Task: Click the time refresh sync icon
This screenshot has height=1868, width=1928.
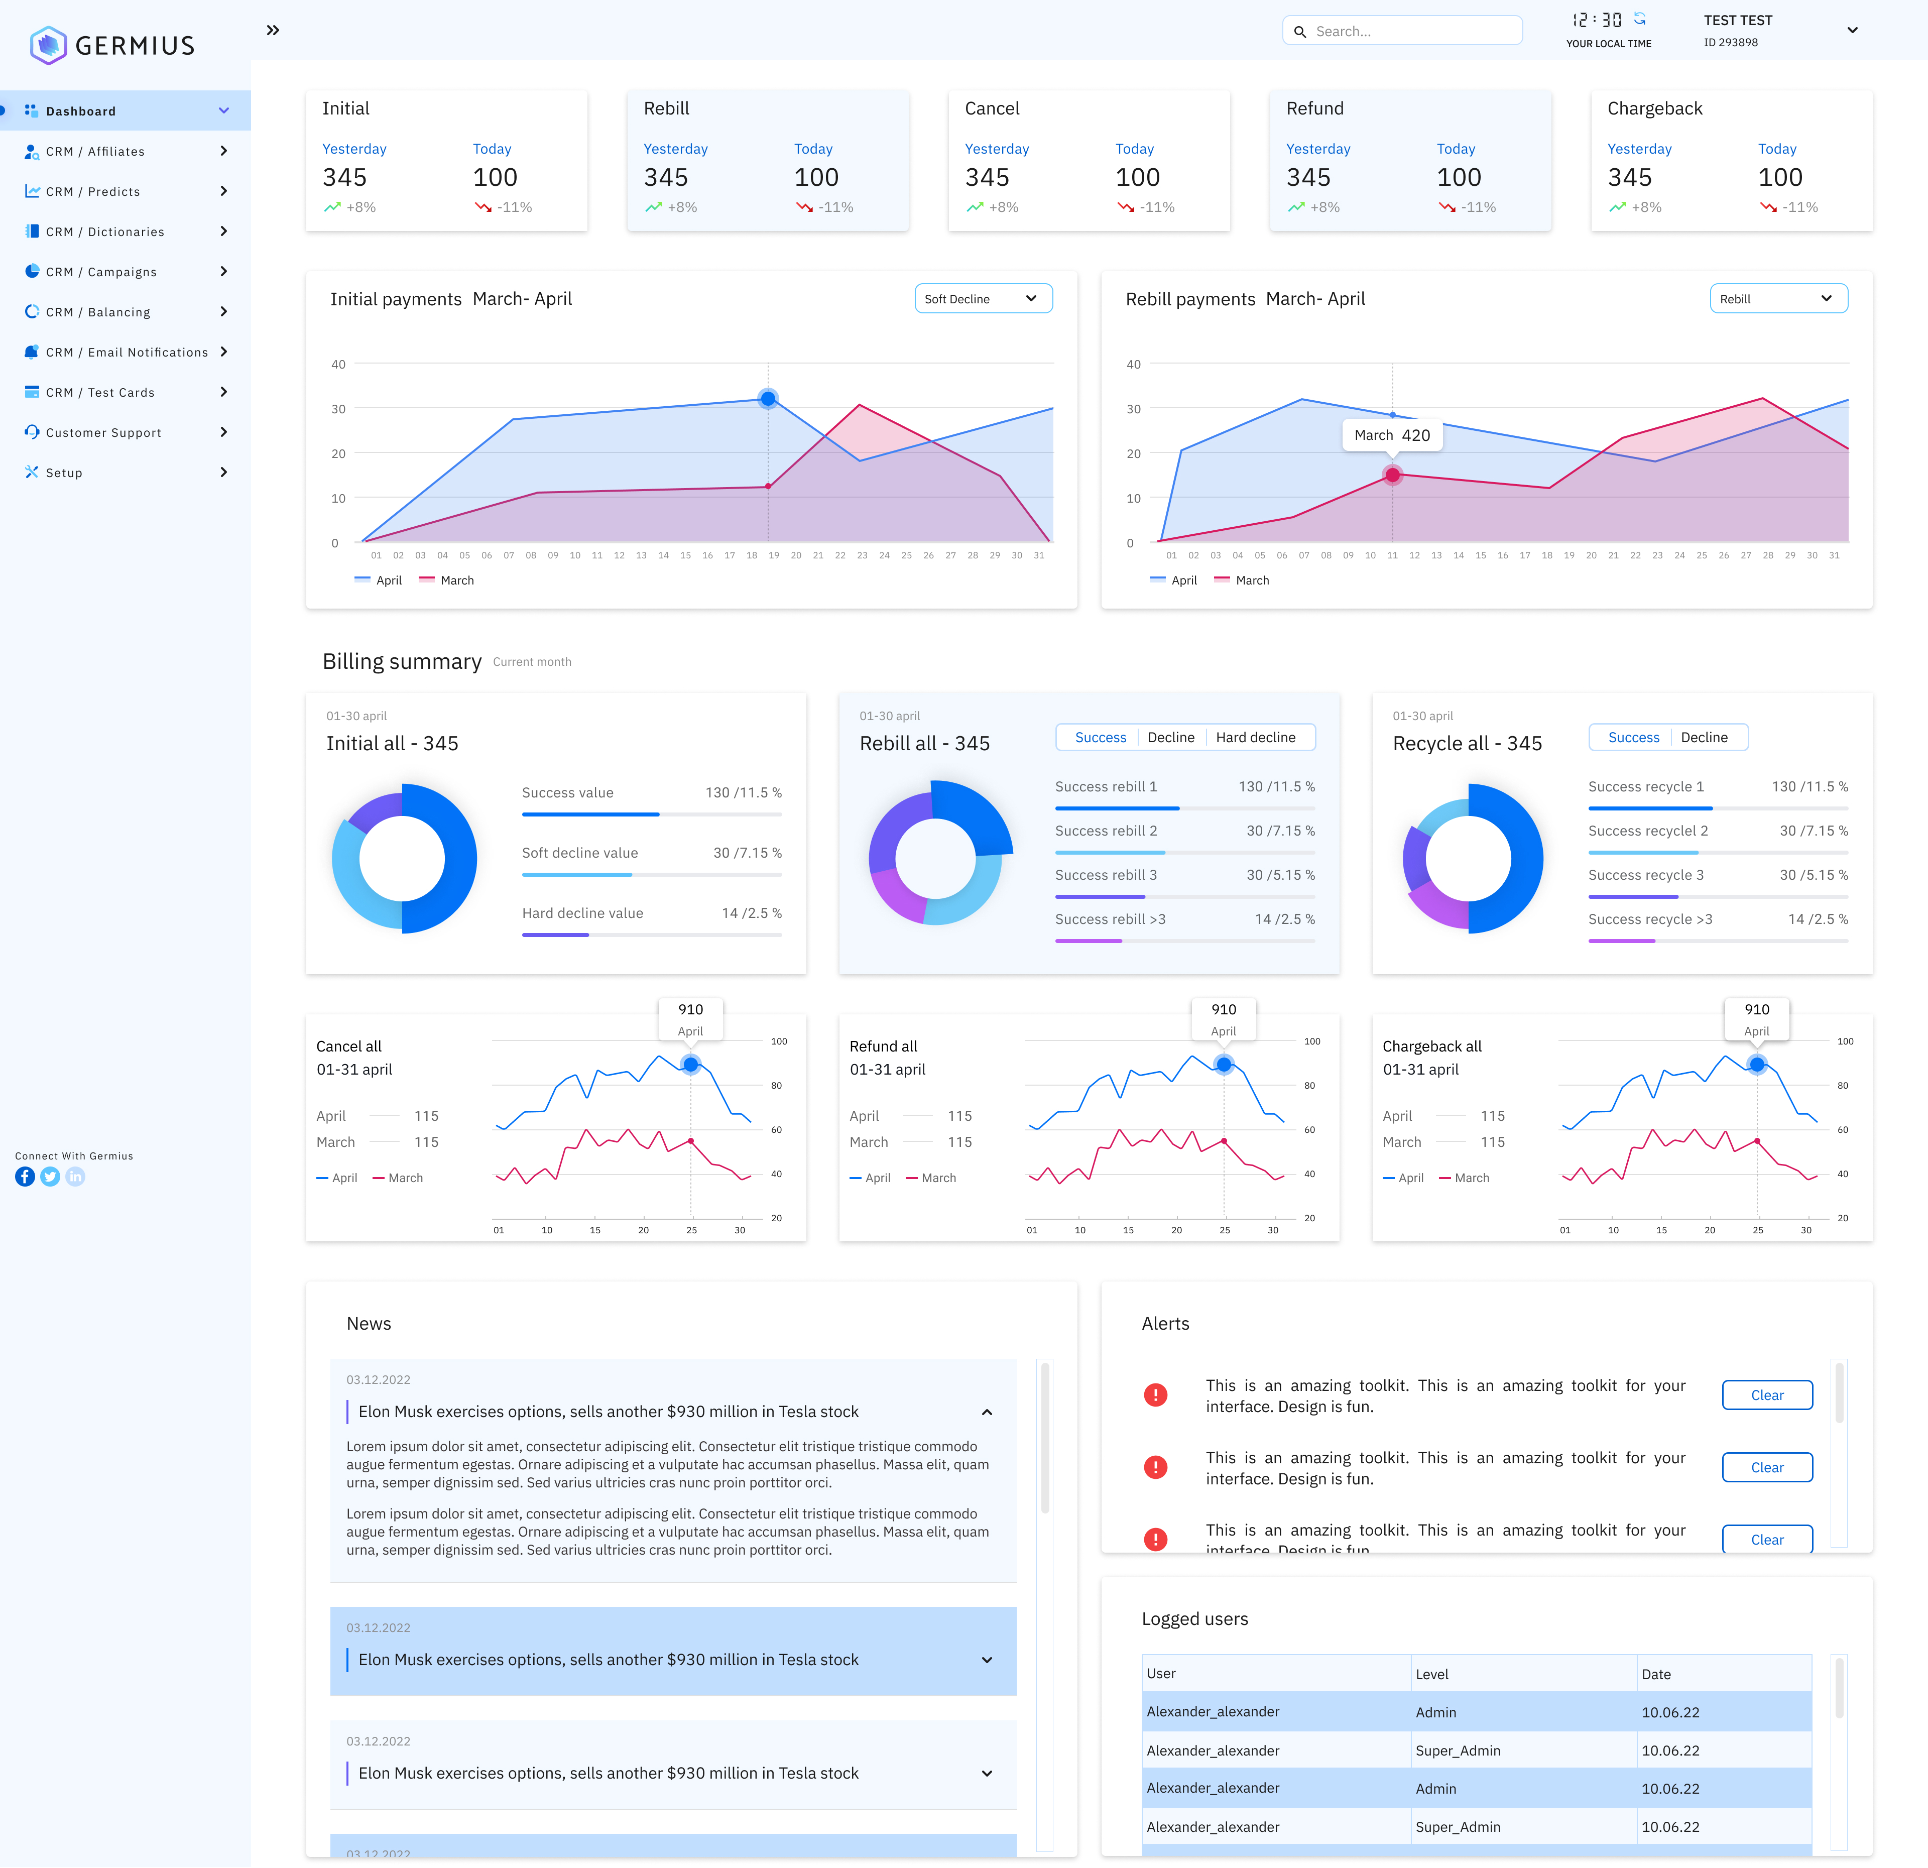Action: 1640,19
